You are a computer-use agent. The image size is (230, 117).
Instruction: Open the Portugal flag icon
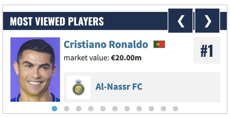coord(159,44)
